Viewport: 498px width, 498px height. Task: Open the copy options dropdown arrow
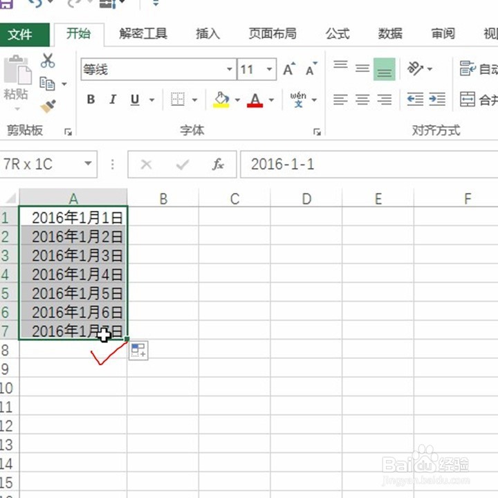click(x=64, y=84)
